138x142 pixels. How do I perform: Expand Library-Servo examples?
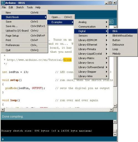click(91, 63)
